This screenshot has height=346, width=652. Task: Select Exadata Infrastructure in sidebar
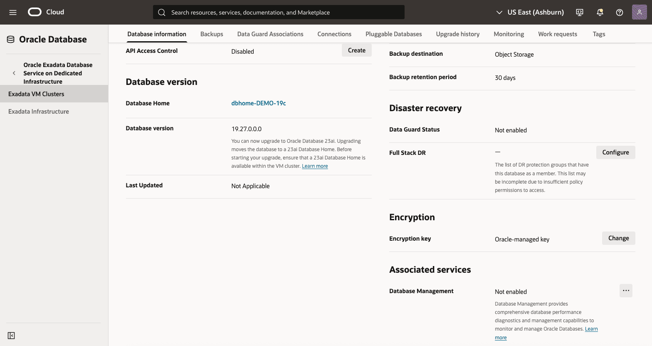pos(54,112)
